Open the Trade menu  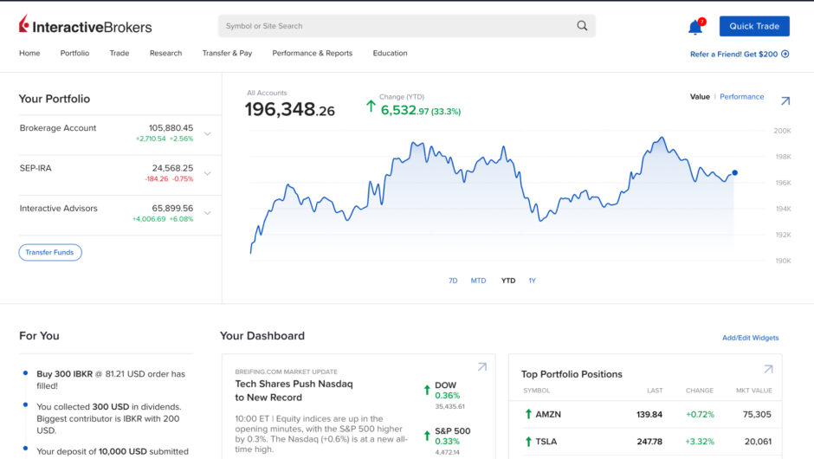point(120,53)
